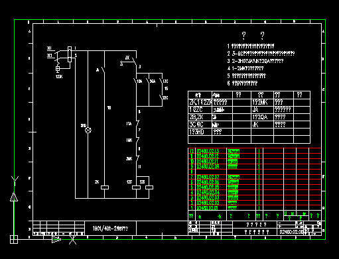Select the ZK coil rectangle

pyautogui.click(x=105, y=187)
